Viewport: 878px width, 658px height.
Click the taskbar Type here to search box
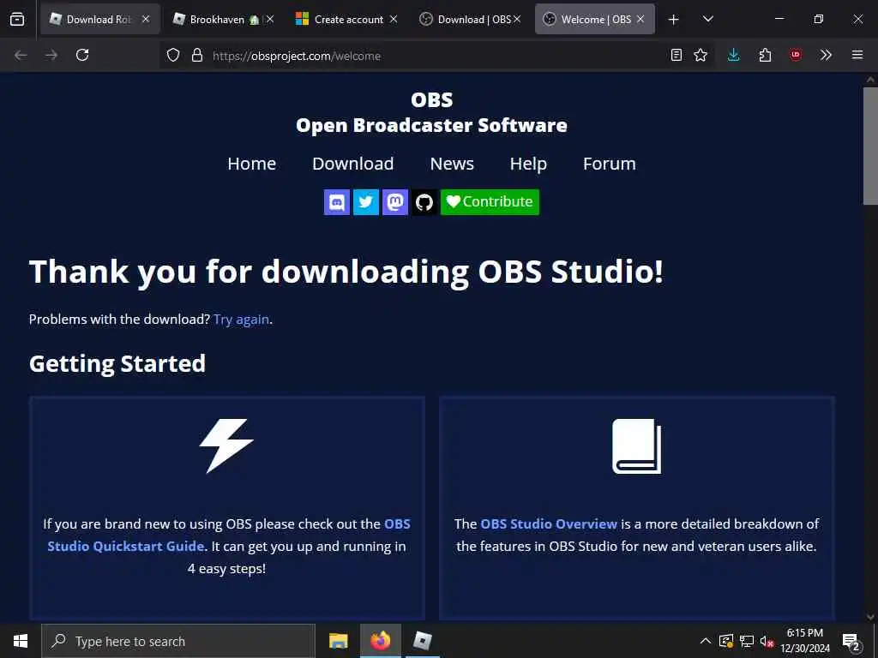pos(178,641)
